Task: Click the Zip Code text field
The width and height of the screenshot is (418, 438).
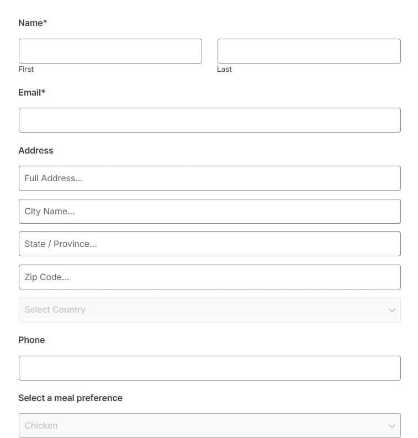Action: (210, 277)
